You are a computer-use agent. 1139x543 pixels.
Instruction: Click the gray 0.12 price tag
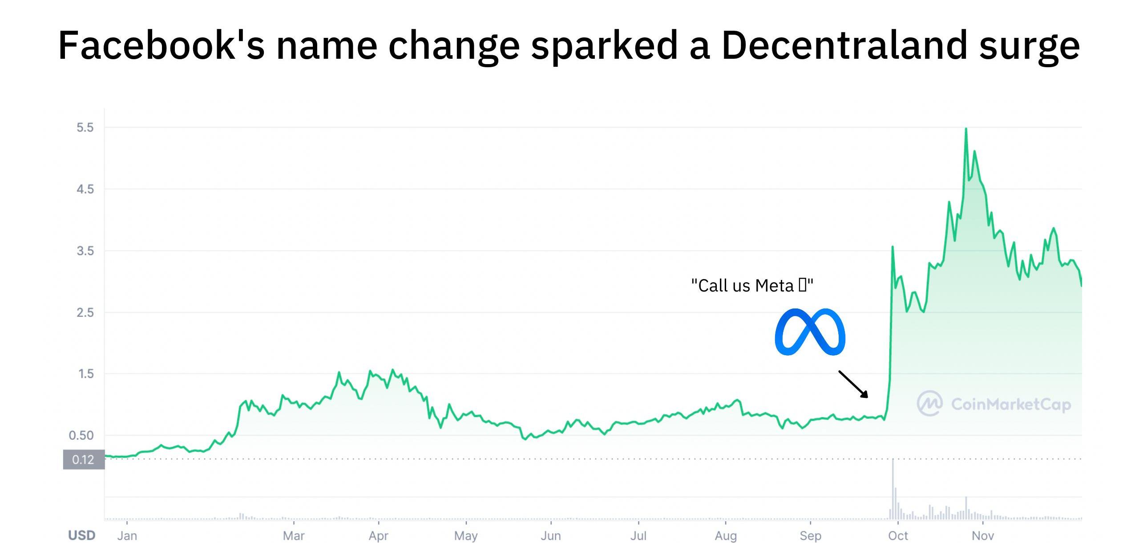(84, 459)
